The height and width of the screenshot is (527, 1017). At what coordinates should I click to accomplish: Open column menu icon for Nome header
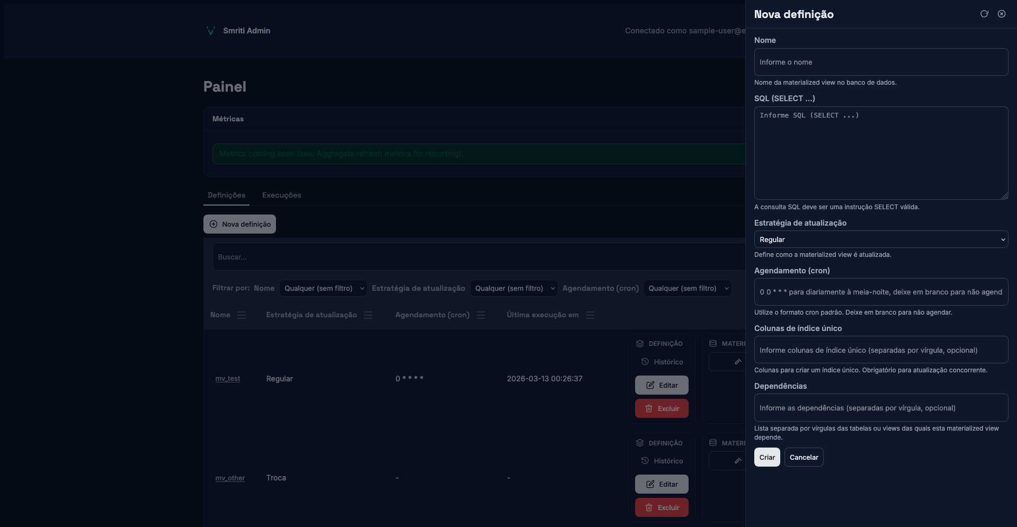pos(242,315)
